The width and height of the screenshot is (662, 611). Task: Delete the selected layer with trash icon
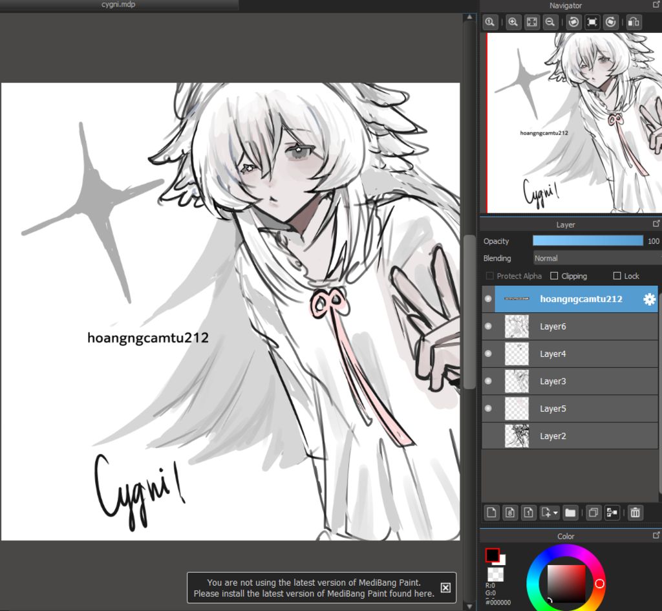coord(635,513)
